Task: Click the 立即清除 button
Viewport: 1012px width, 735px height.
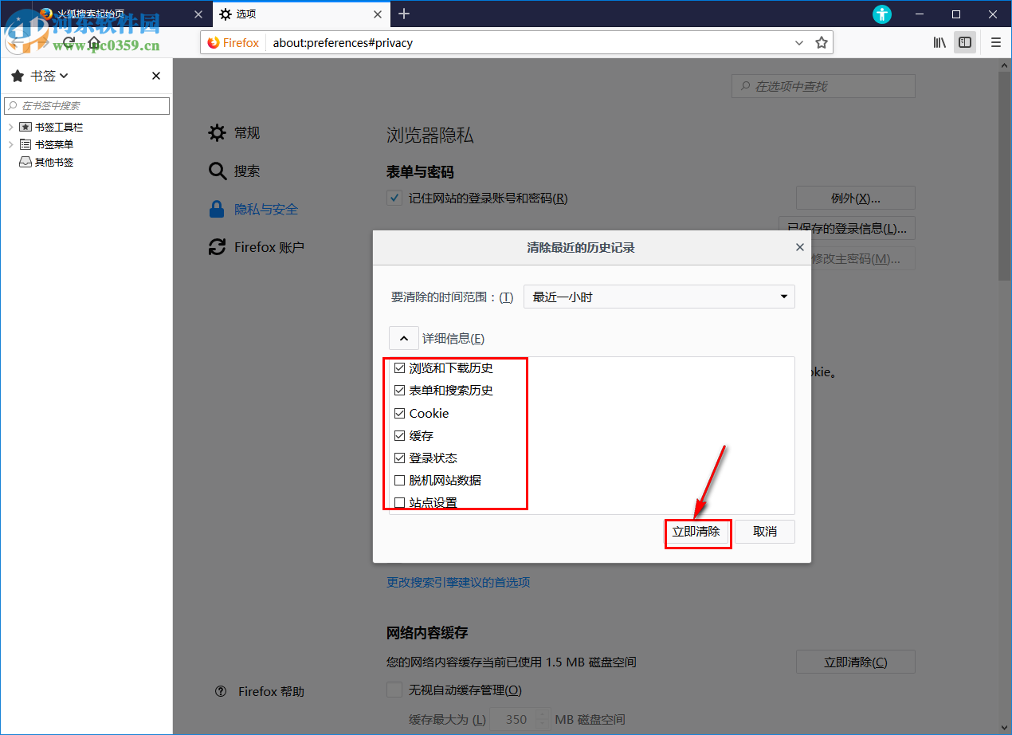Action: 697,531
